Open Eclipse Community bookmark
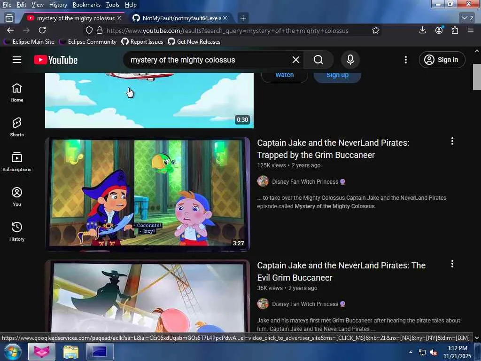This screenshot has height=361, width=481. (x=88, y=42)
